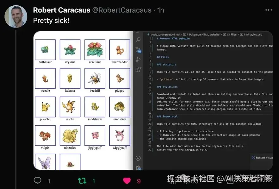Open Robert Caracaus profile avatar
The height and width of the screenshot is (189, 279).
(x=16, y=16)
